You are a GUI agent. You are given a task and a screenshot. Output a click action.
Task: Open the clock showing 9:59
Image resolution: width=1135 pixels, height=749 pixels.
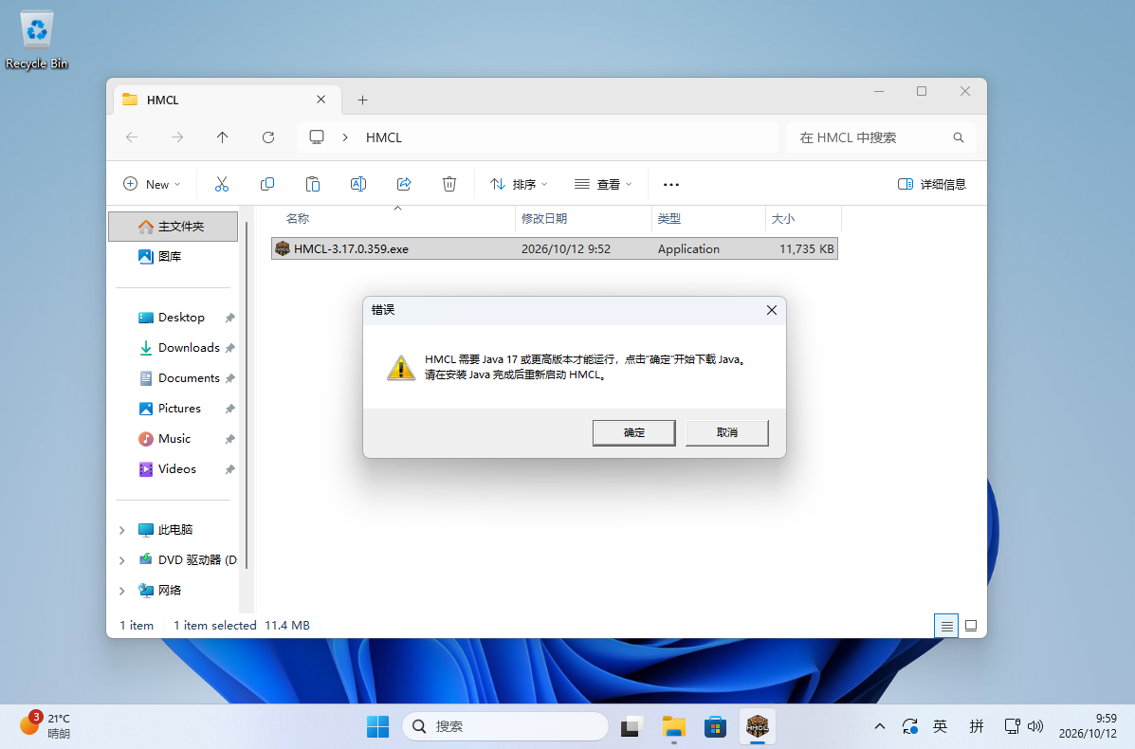(x=1088, y=726)
